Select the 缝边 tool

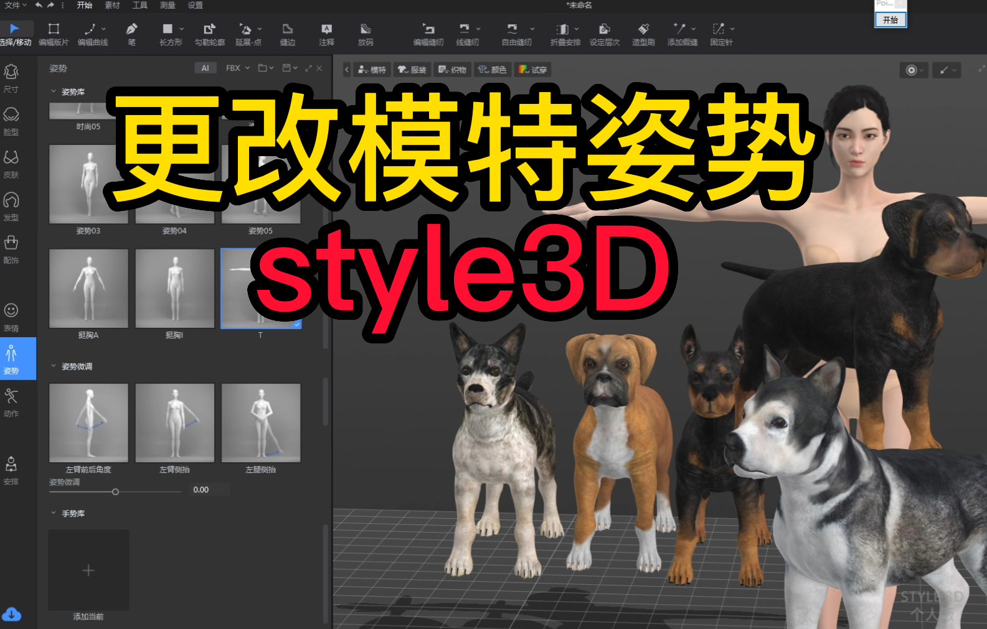(x=288, y=34)
